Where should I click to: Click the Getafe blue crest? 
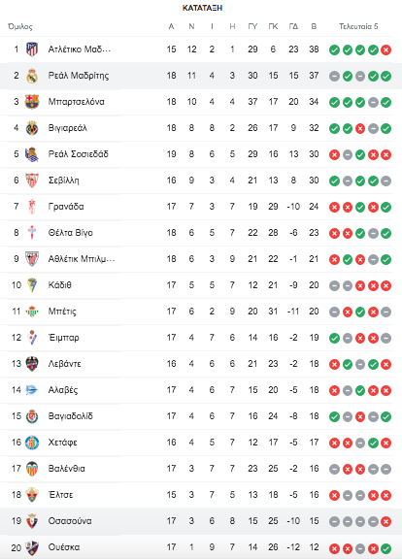[32, 443]
